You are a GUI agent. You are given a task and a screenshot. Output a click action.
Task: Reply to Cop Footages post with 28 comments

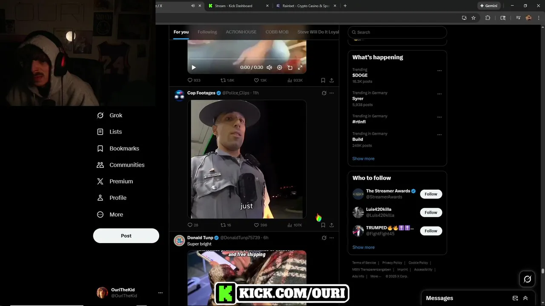coord(190,225)
